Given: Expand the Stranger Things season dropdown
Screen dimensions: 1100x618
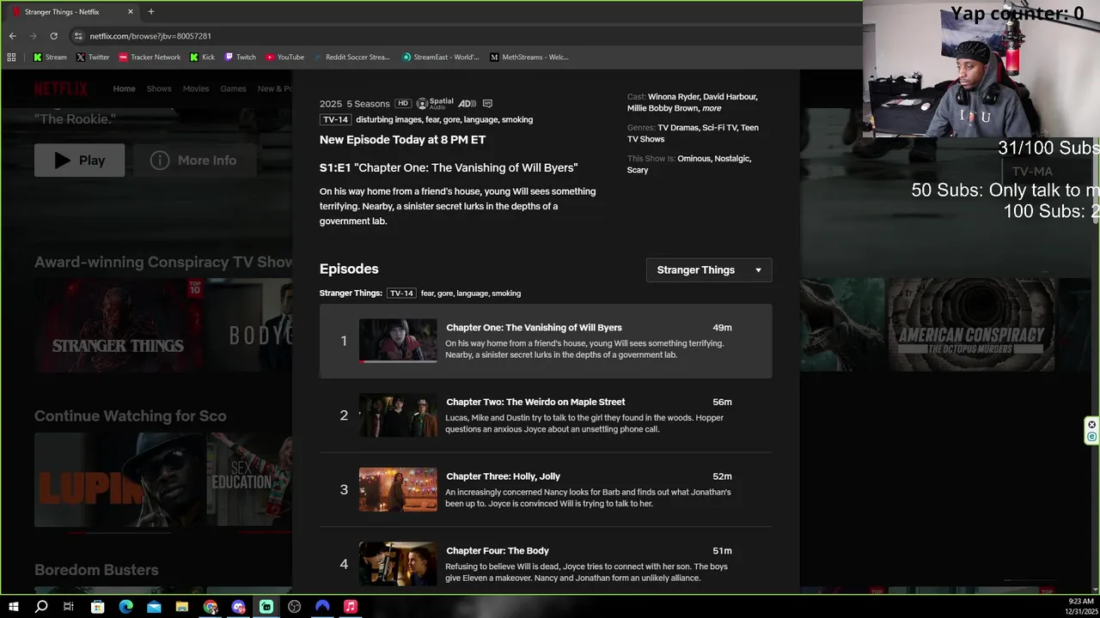Looking at the screenshot, I should point(709,270).
